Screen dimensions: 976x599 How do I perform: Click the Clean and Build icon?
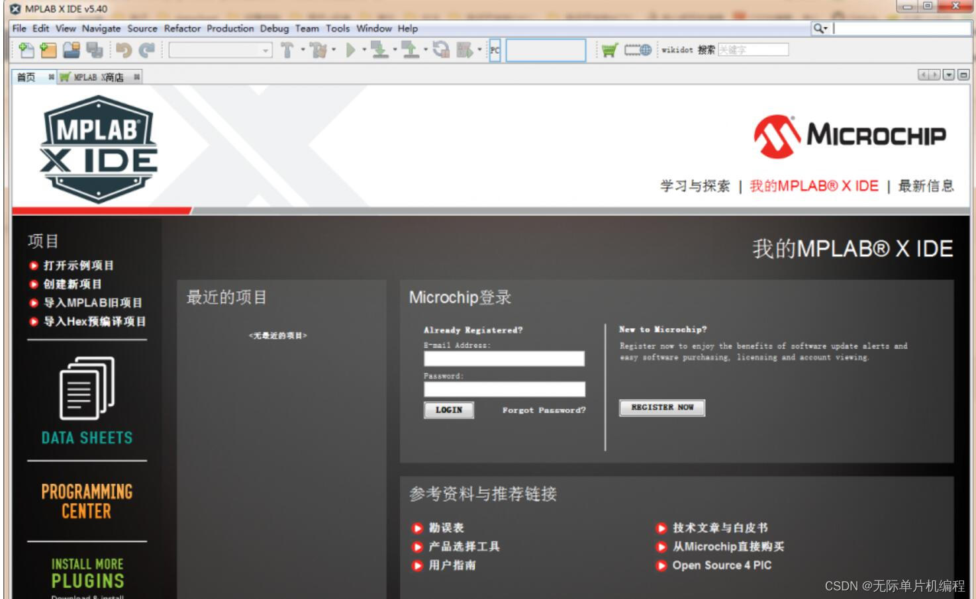point(318,50)
